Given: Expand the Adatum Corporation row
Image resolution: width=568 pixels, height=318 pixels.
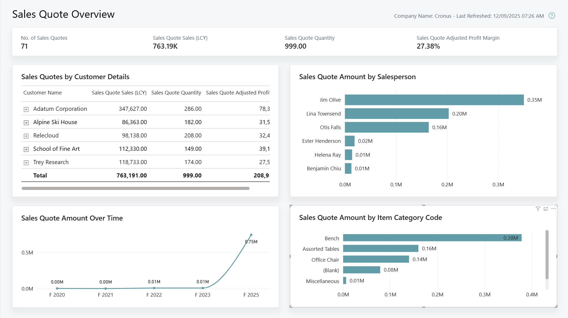Looking at the screenshot, I should click(26, 109).
